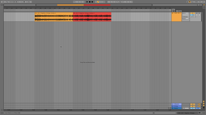The width and height of the screenshot is (206, 115).
Task: Arm track 1 for recording
Action: click(x=199, y=13)
